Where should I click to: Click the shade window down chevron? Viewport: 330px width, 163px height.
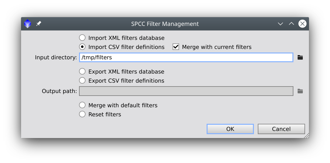pos(280,24)
